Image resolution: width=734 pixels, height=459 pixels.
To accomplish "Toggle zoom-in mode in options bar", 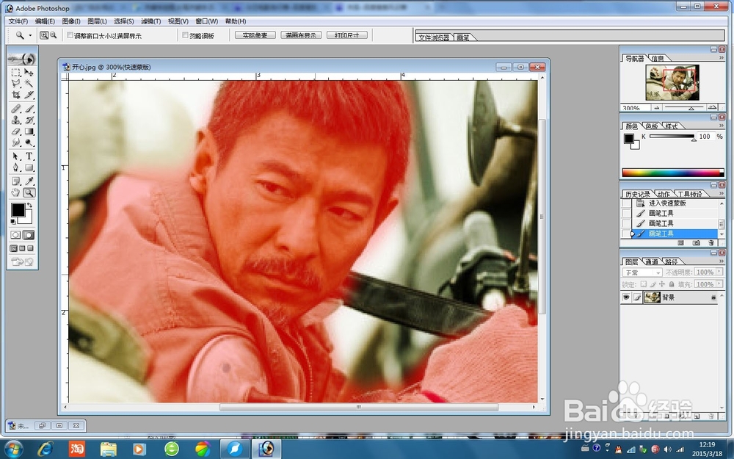I will [44, 35].
